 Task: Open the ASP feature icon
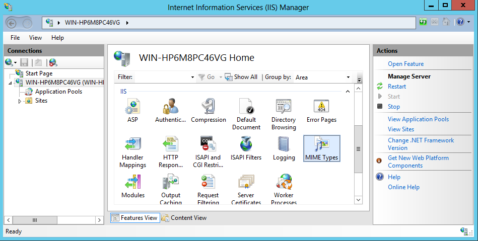coord(132,110)
